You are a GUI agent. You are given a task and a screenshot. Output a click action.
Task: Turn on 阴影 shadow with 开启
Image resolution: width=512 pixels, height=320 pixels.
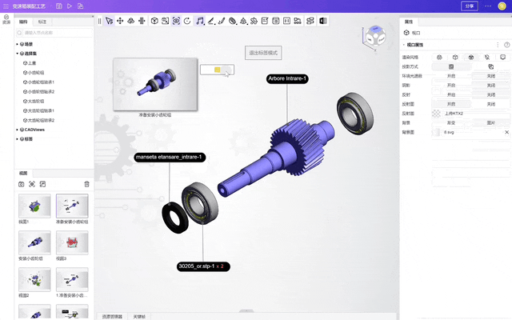pos(450,84)
